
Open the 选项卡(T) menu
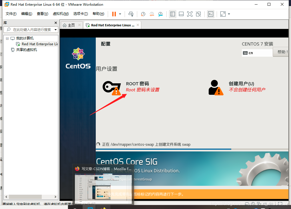(x=81, y=14)
